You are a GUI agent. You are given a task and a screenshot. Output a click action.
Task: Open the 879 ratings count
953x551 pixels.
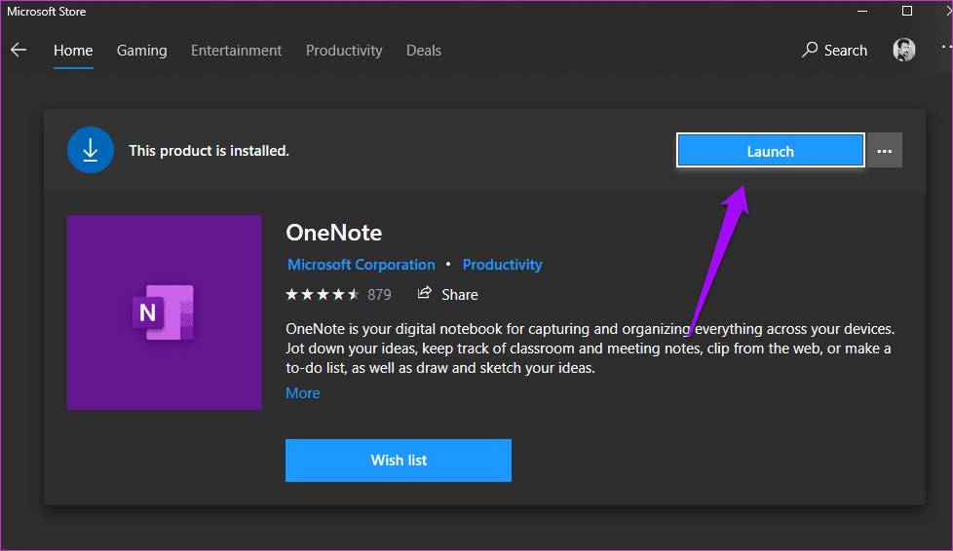(x=379, y=295)
